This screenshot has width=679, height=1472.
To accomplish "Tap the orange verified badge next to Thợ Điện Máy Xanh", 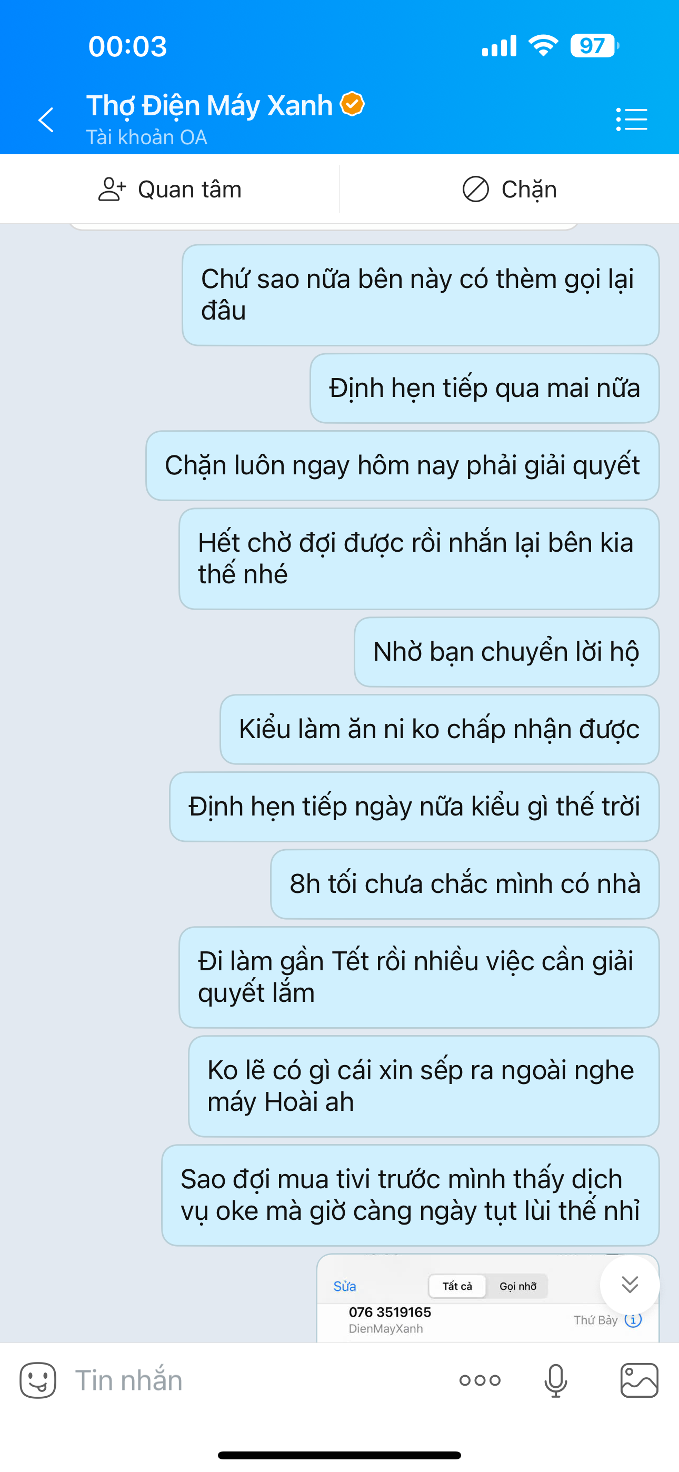I will pos(352,104).
